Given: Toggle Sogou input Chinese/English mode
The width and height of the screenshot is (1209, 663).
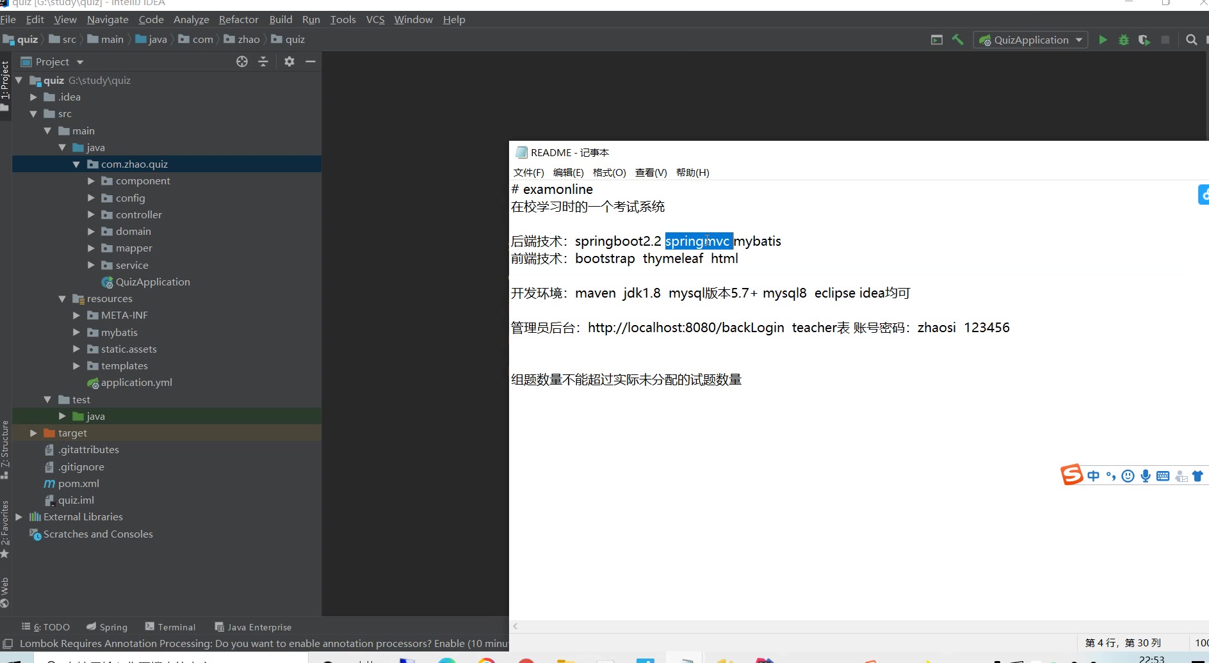Looking at the screenshot, I should (1093, 475).
